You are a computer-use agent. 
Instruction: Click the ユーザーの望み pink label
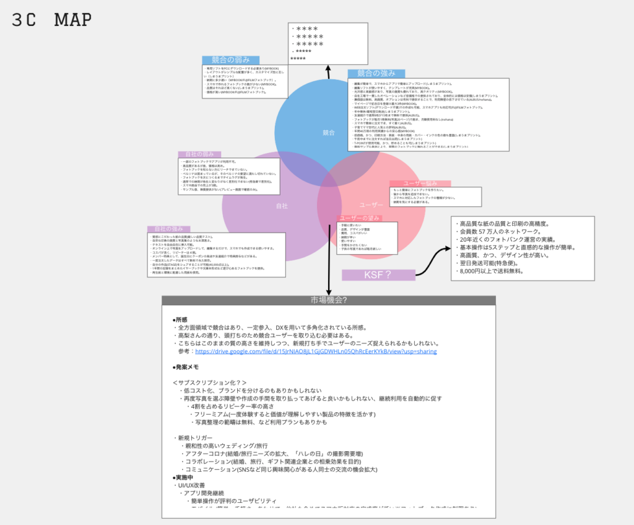coord(360,218)
